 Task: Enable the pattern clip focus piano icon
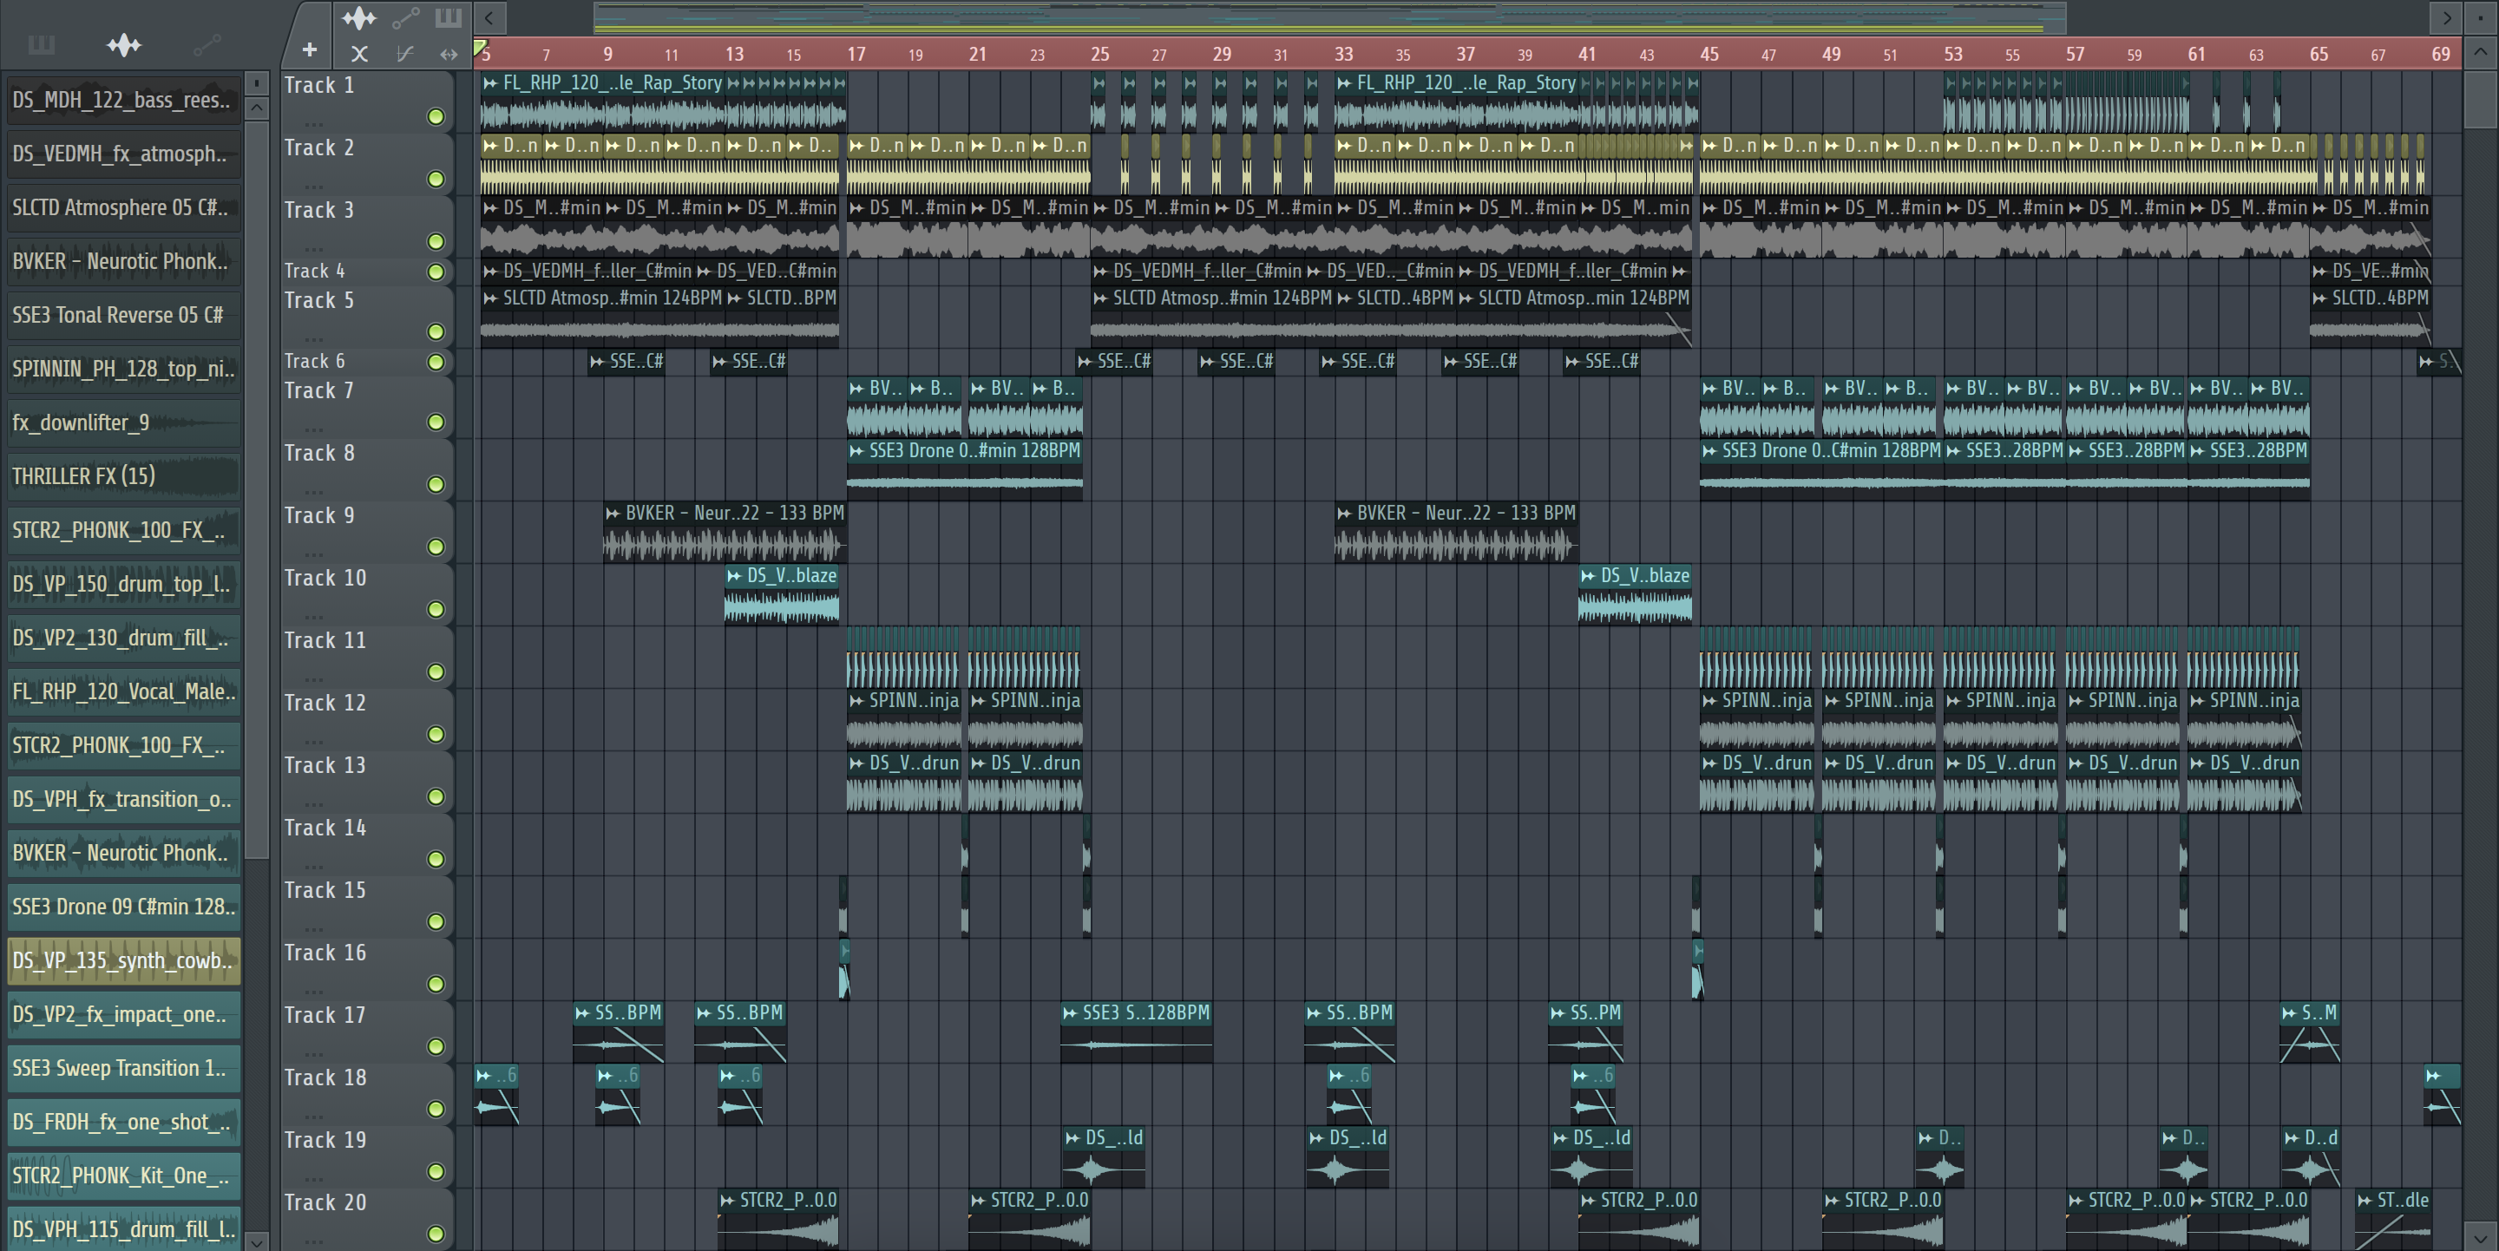449,17
